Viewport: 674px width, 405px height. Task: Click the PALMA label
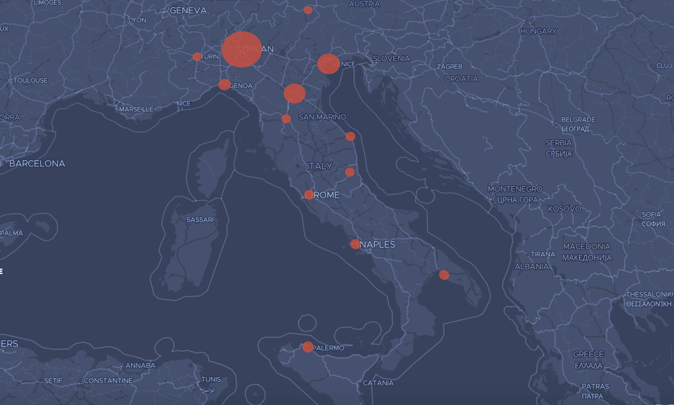click(11, 233)
